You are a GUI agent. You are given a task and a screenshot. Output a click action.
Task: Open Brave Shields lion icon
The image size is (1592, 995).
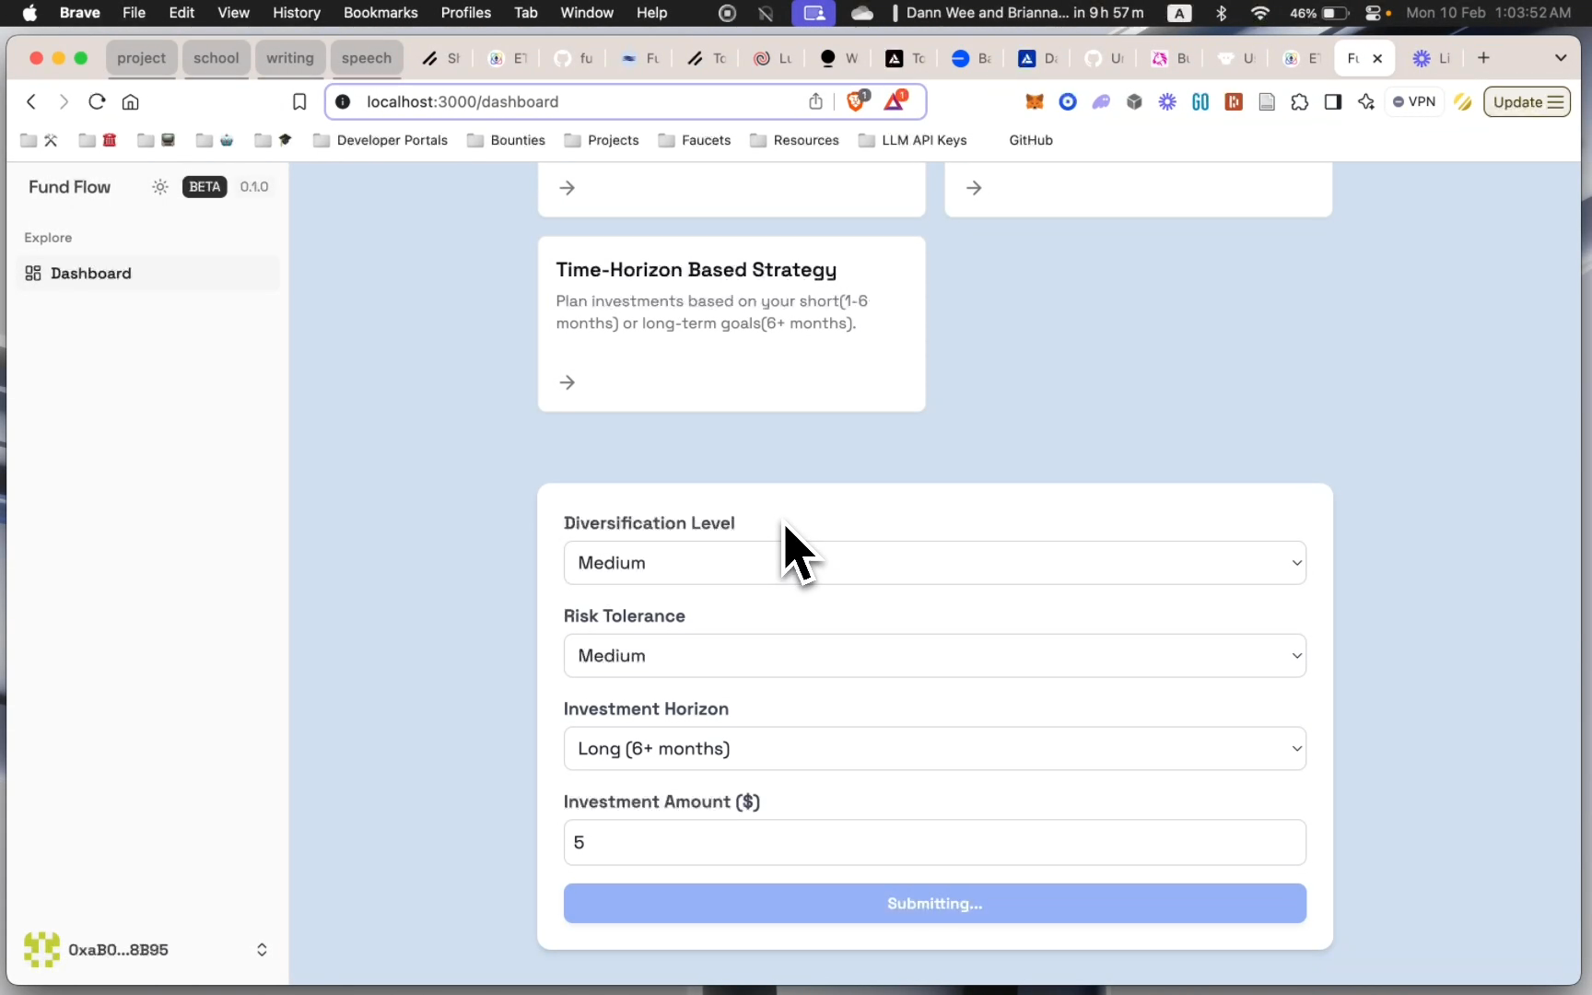point(857,100)
